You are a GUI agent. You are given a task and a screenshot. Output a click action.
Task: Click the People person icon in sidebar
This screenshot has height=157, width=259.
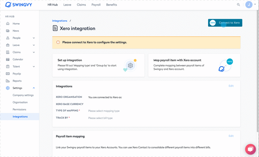pyautogui.click(x=8, y=38)
